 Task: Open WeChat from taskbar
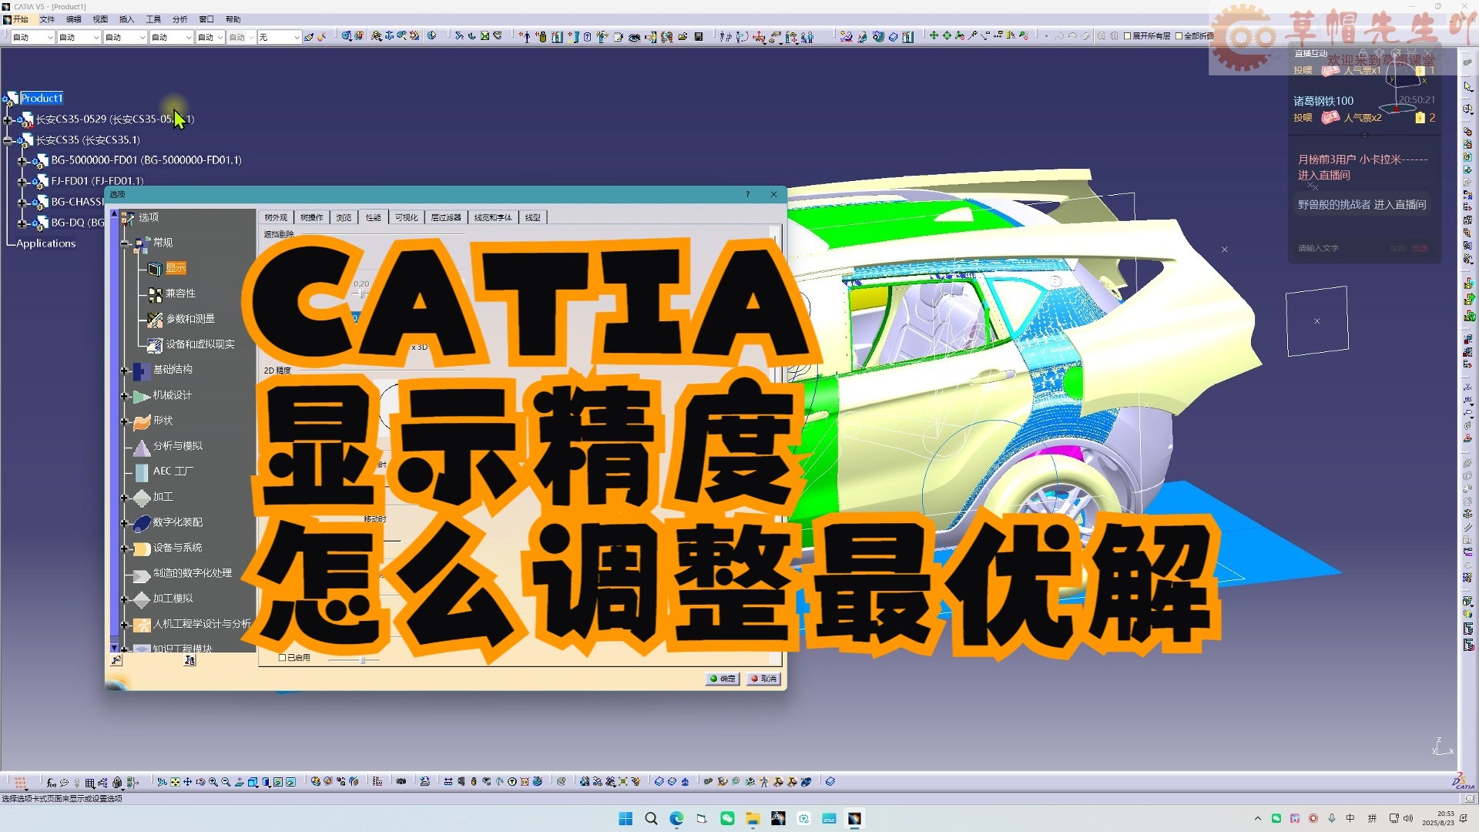tap(727, 818)
